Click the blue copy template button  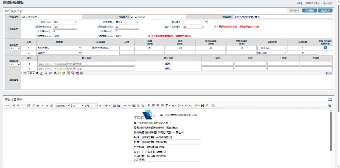click(309, 11)
